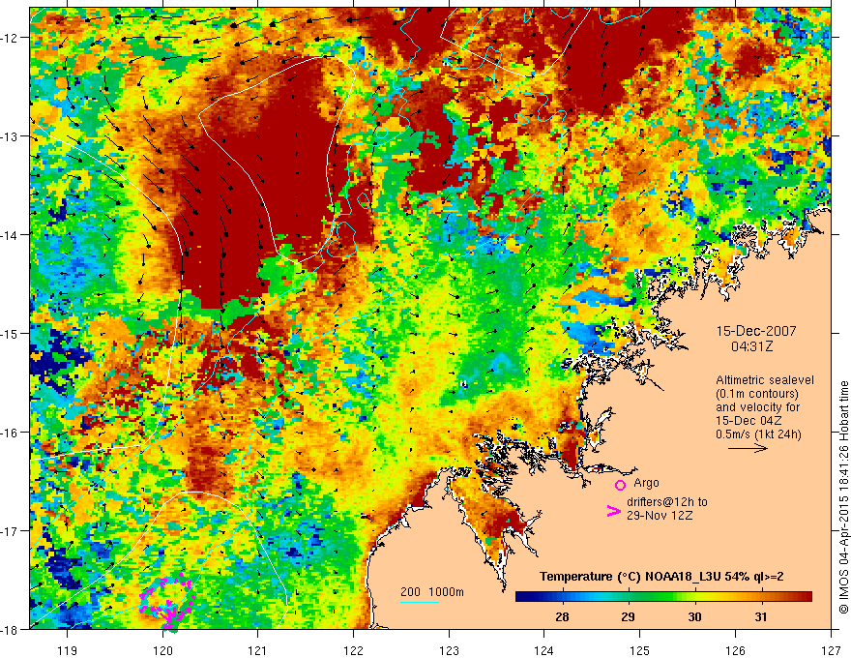
Task: Click the -13 latitude axis label
Action: point(10,136)
